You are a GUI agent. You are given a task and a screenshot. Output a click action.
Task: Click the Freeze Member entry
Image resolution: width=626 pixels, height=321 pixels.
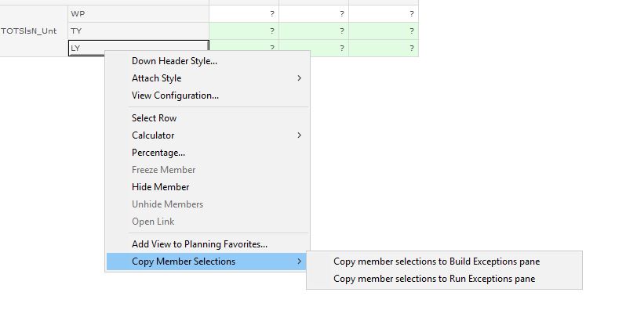coord(208,170)
